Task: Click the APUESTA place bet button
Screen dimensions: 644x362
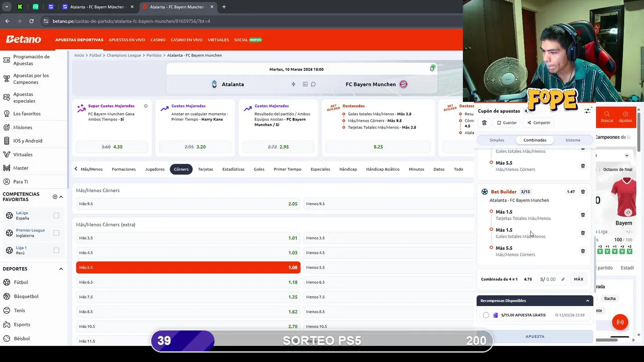Action: coord(535,336)
